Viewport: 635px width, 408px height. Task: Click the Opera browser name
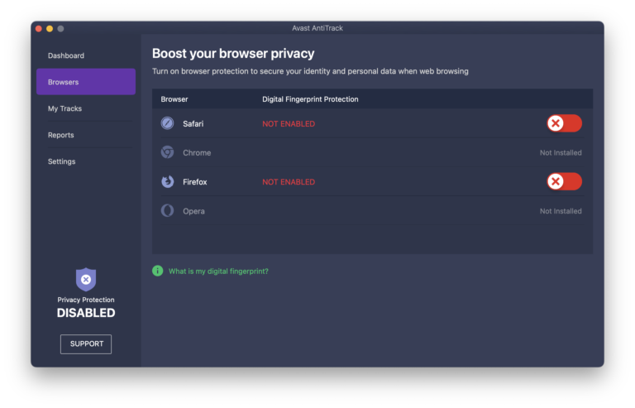[x=193, y=211]
